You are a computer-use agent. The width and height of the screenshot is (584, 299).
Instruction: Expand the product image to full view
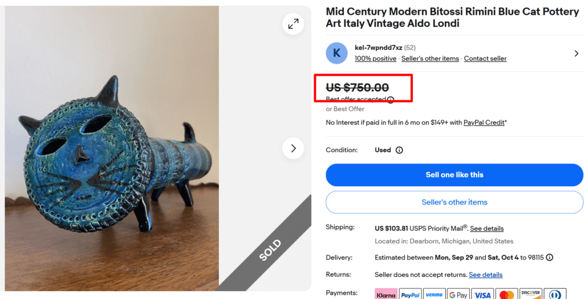pyautogui.click(x=293, y=24)
